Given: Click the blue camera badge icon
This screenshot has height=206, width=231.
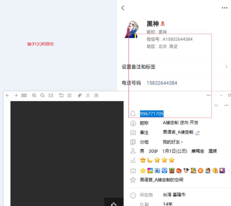Looking at the screenshot, I should pos(157,171).
